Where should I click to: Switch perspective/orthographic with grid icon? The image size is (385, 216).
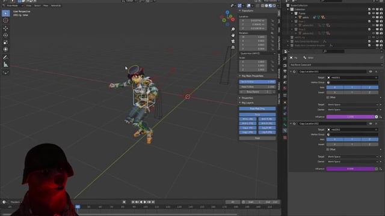(x=233, y=47)
